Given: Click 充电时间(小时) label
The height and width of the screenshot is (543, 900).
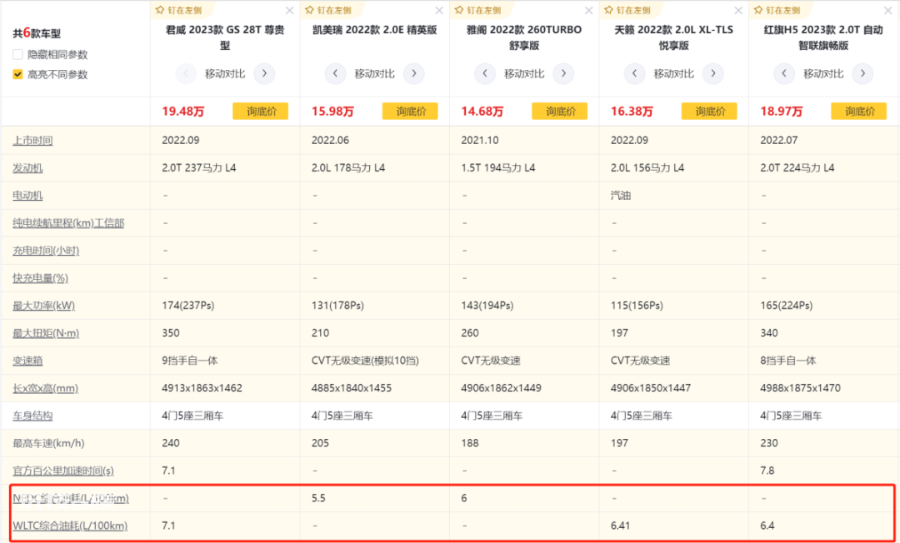Looking at the screenshot, I should (x=46, y=251).
